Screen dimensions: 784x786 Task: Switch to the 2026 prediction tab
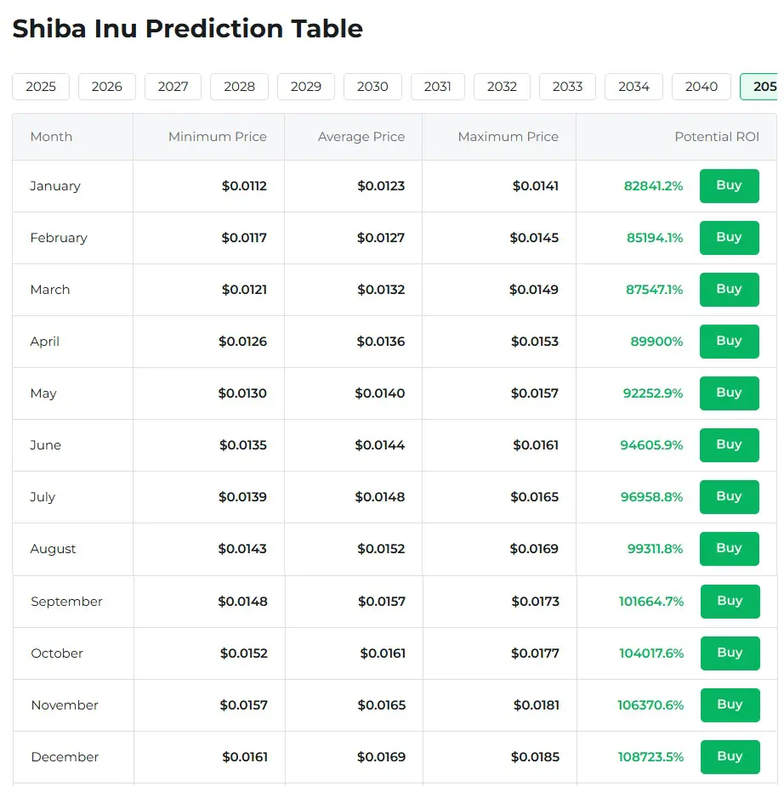106,86
